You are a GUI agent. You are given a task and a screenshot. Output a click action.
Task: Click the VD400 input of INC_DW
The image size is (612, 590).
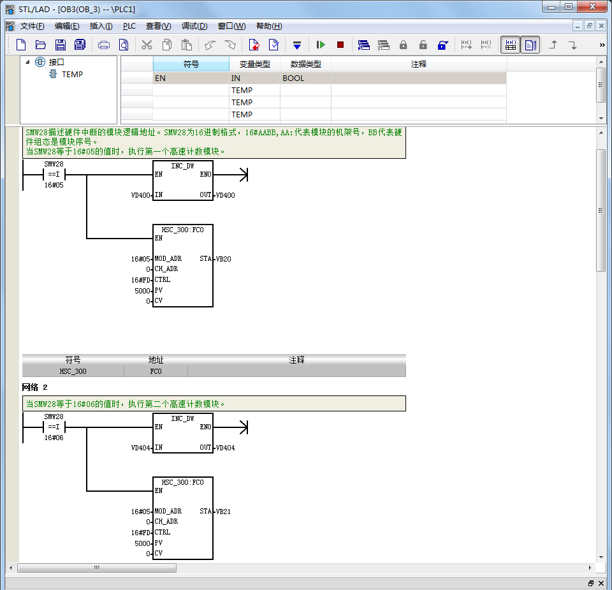pos(141,195)
